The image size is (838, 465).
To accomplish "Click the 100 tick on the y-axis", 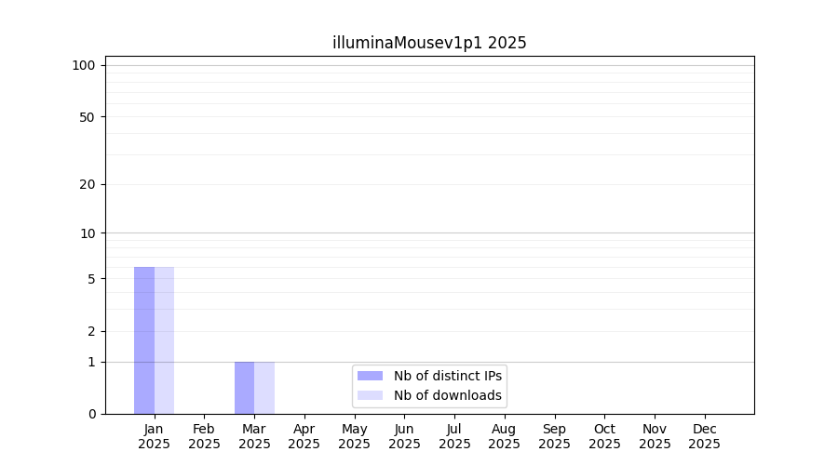I will coord(84,65).
